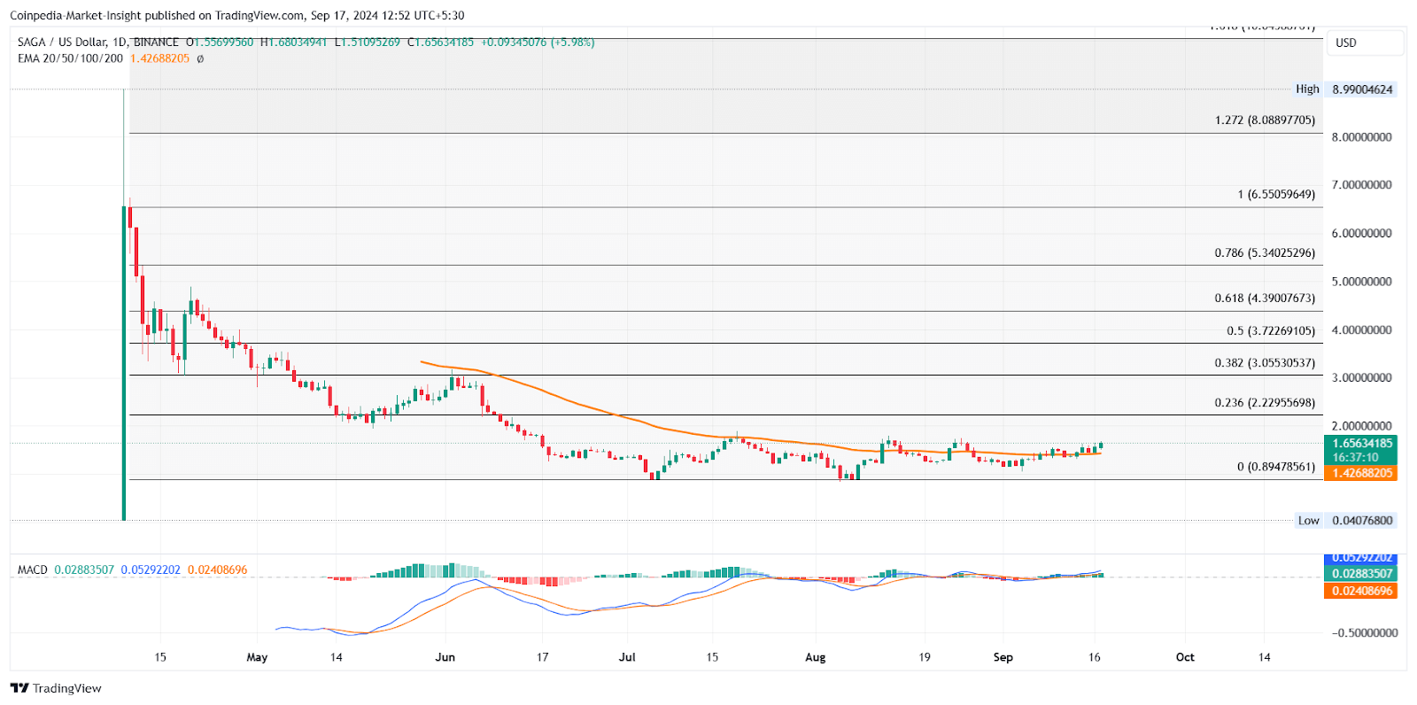Click the Aug date label
1417x705 pixels.
click(x=816, y=657)
